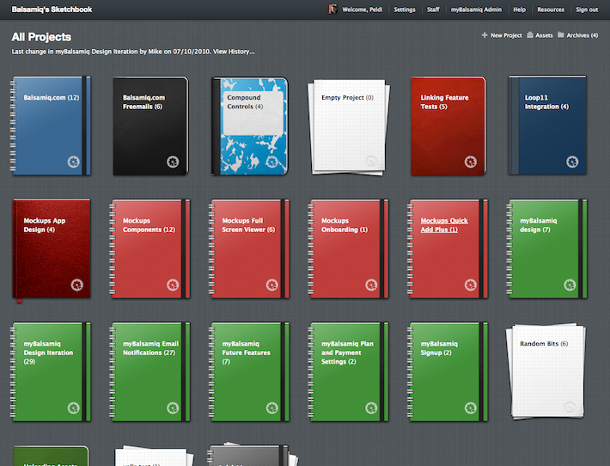Image resolution: width=610 pixels, height=466 pixels.
Task: Open gear icon on Mockups App Design book
Action: point(77,285)
